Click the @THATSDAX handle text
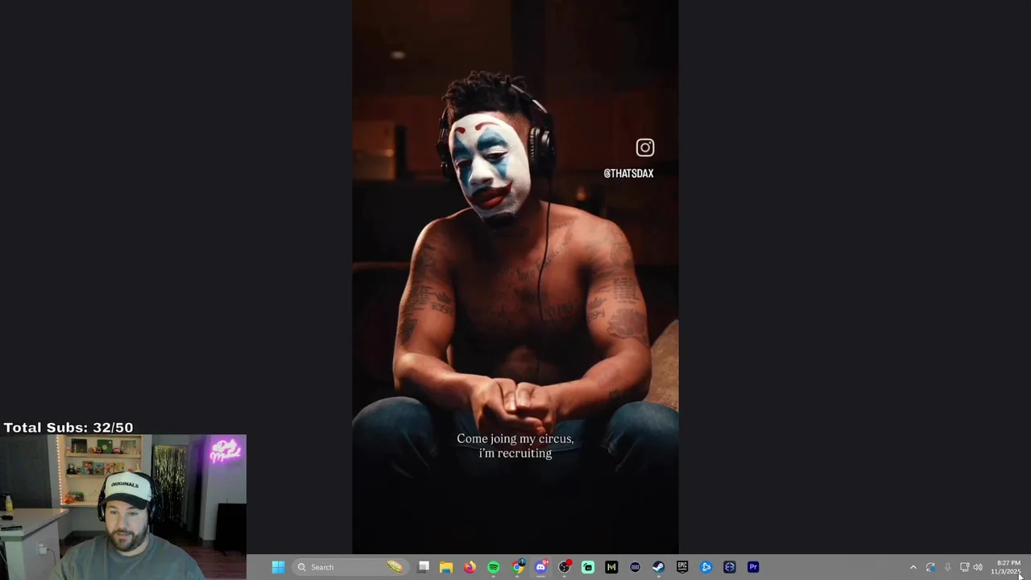The height and width of the screenshot is (580, 1031). 628,173
